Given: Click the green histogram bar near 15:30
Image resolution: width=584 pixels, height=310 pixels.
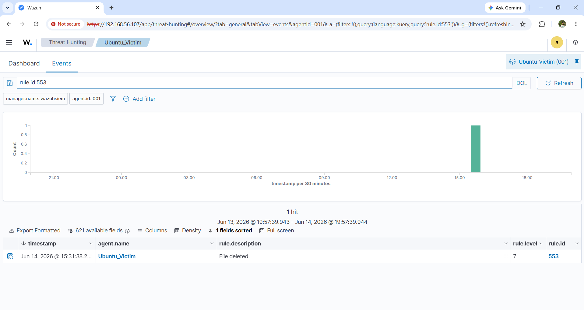Looking at the screenshot, I should pos(475,149).
